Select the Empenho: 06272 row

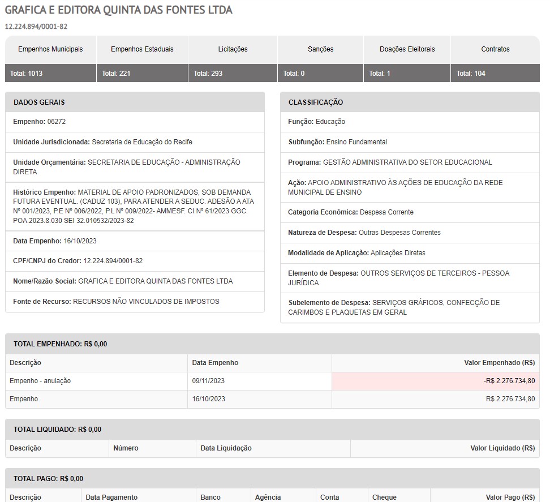[135, 122]
